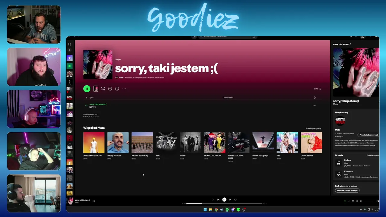Open the intro + up! up! up! release
Viewport: 386px width, 217px height.
[x=263, y=143]
